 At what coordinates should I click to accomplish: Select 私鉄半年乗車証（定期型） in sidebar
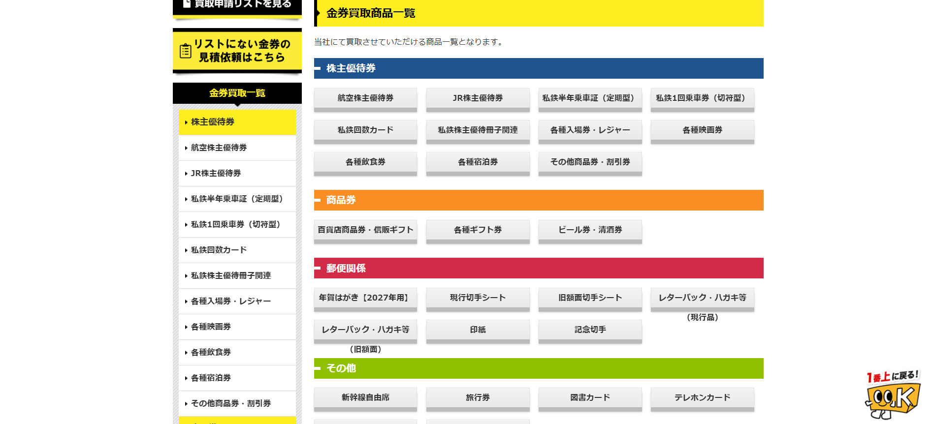(237, 199)
